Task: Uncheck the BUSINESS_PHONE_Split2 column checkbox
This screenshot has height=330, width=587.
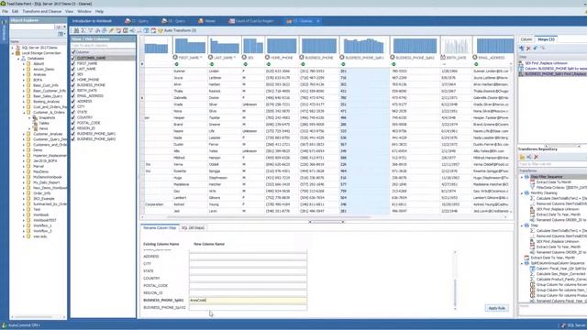Action: click(x=73, y=138)
